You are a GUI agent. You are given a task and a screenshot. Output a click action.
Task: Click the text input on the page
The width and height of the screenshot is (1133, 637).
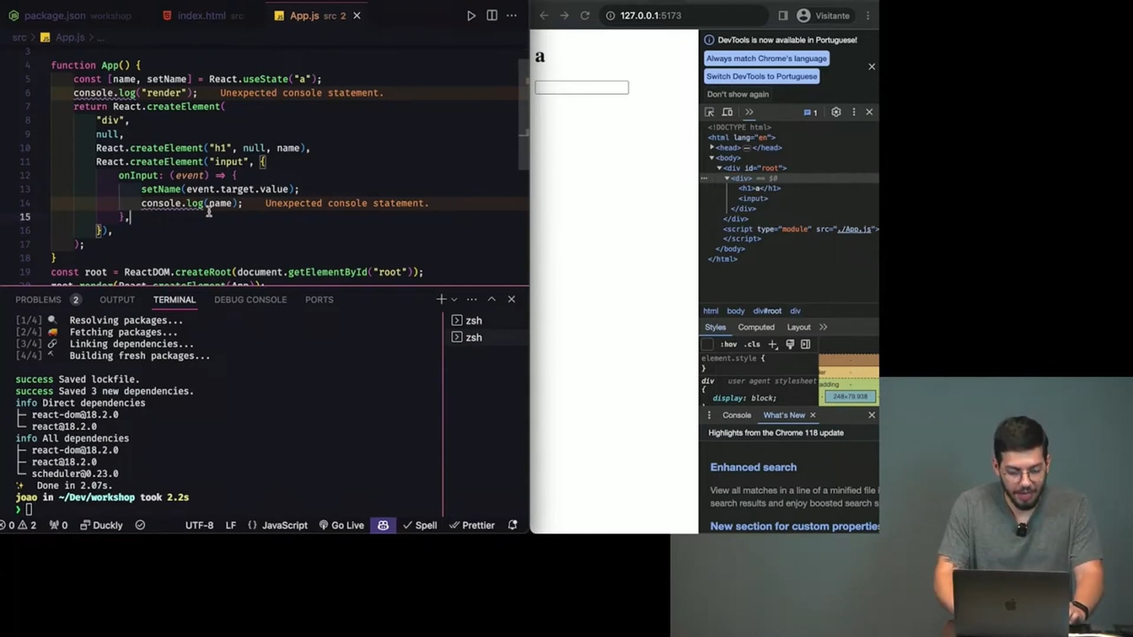click(x=581, y=88)
